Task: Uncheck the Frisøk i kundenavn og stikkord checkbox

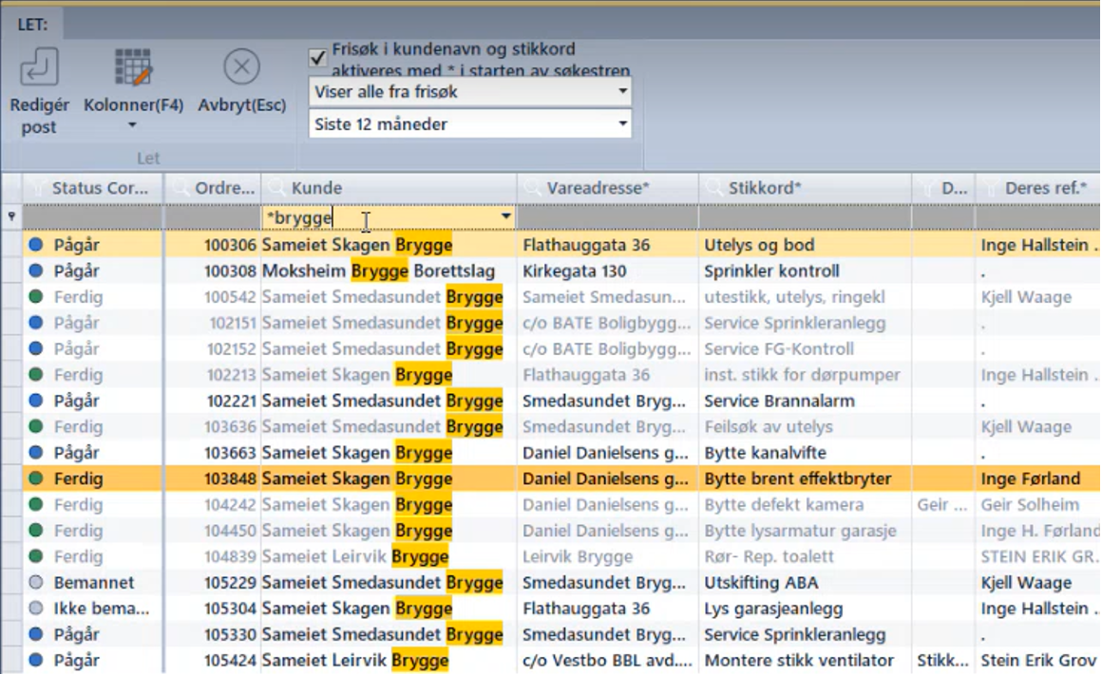Action: click(x=318, y=58)
